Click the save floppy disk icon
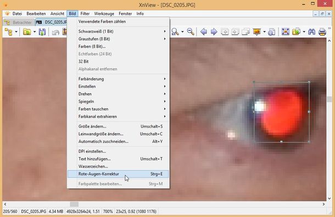This screenshot has height=217, width=335. 42,32
